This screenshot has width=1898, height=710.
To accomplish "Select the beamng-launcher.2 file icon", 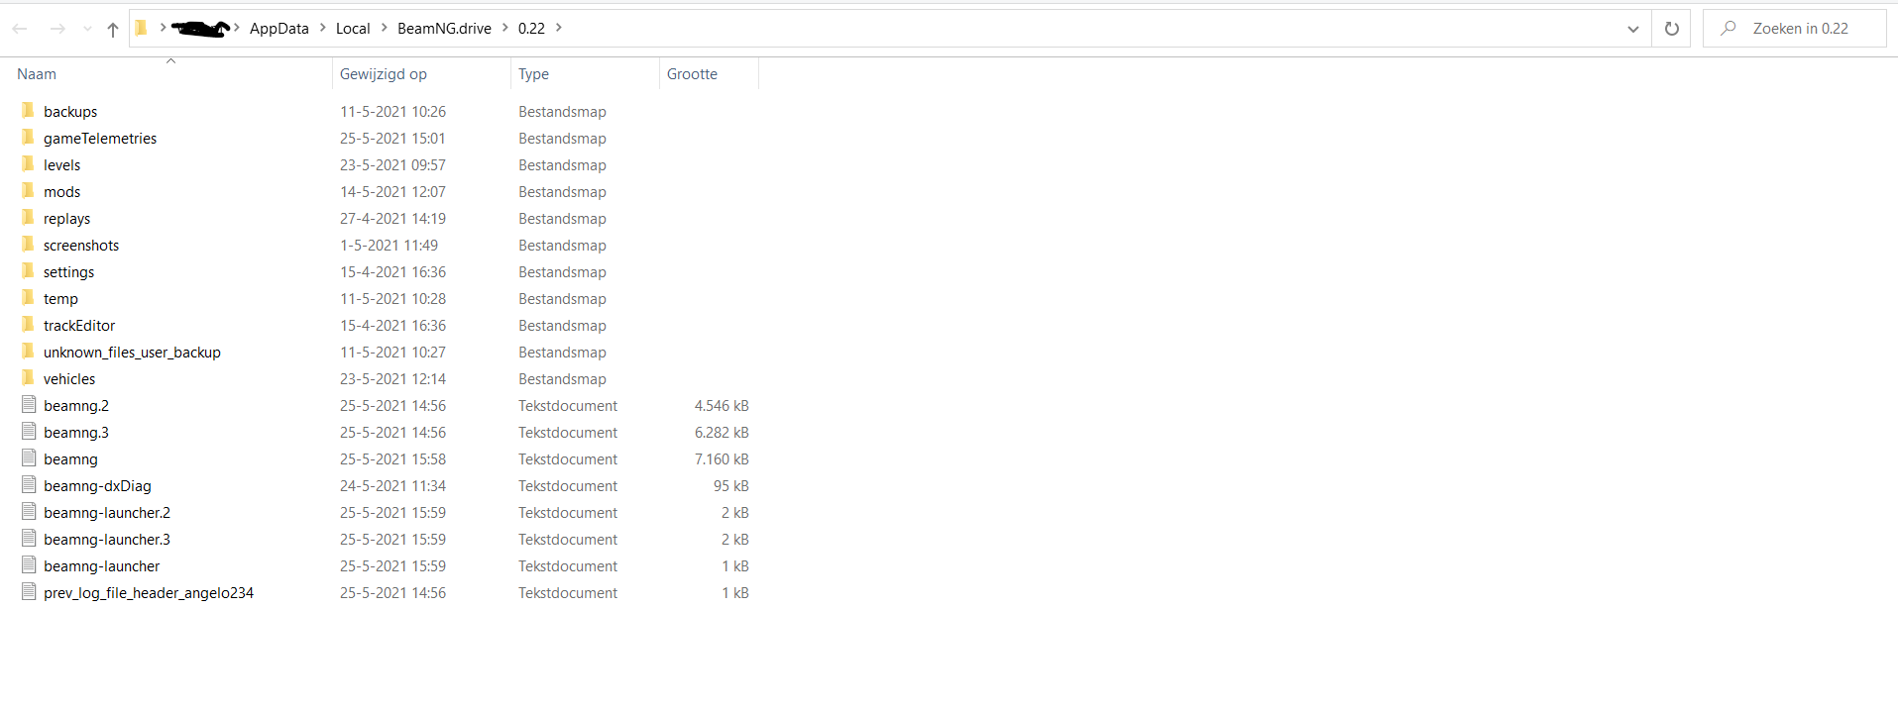I will [29, 511].
